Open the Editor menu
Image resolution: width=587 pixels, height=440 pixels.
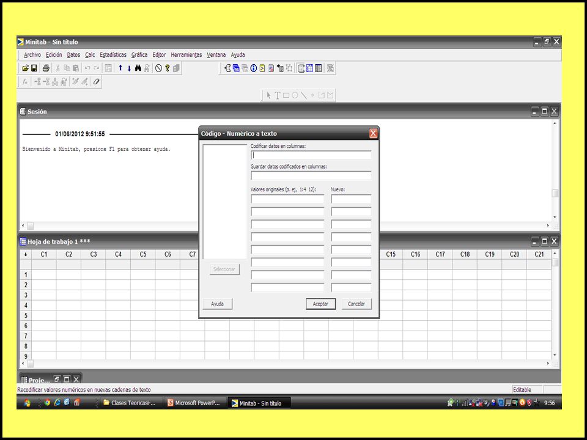click(x=159, y=54)
